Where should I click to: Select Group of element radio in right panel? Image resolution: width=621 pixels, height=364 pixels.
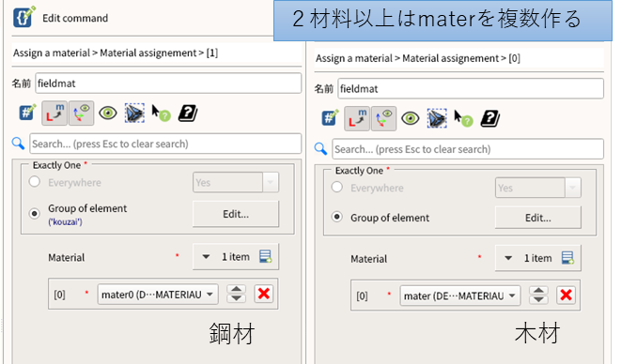337,217
